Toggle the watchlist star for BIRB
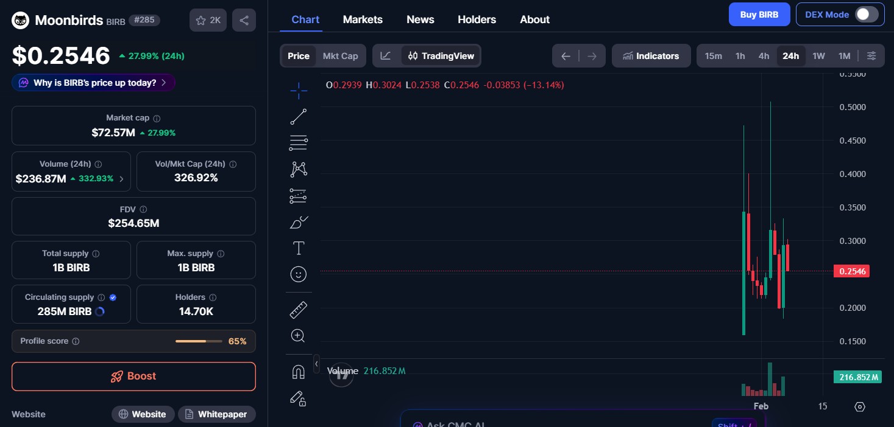The width and height of the screenshot is (894, 427). coord(200,20)
